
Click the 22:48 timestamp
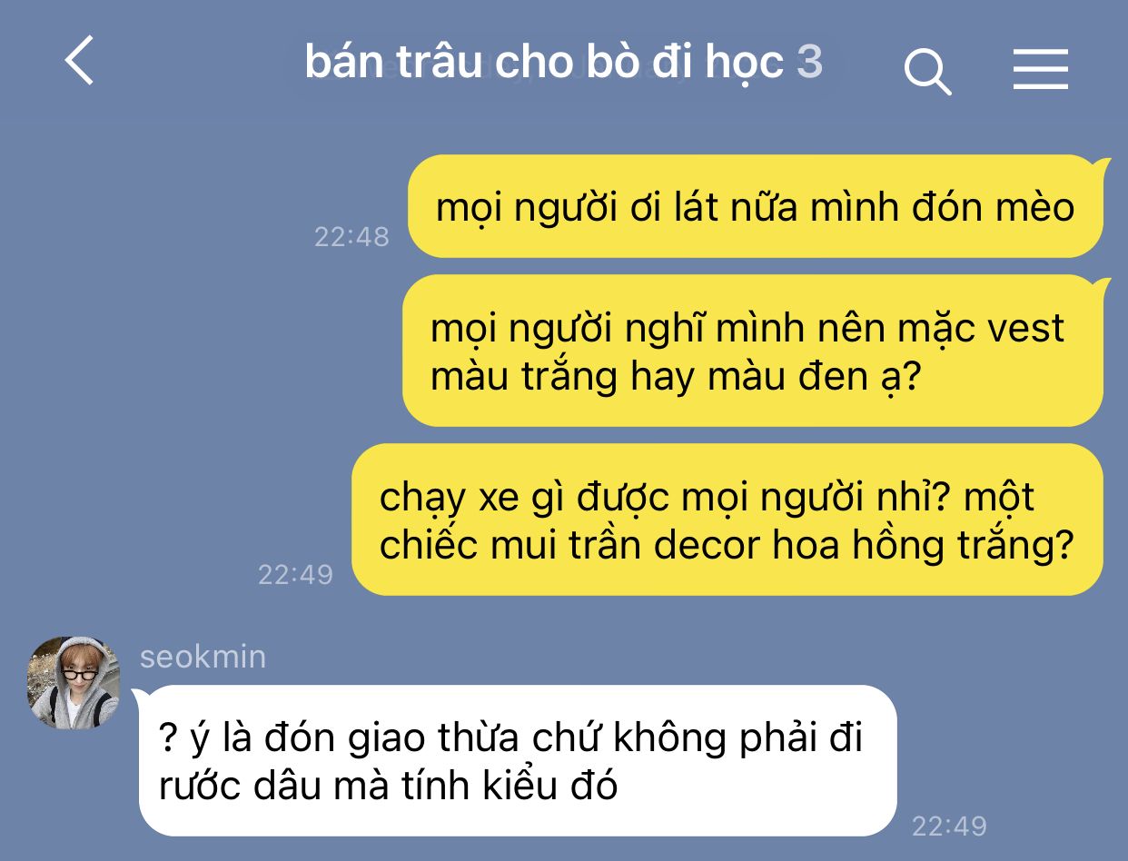pyautogui.click(x=351, y=237)
